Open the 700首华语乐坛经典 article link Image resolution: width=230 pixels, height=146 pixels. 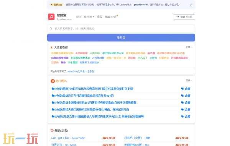(x=94, y=89)
